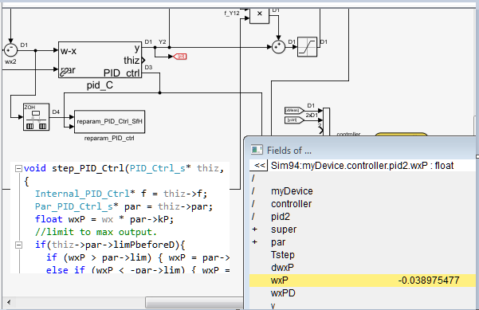Navigate to controller path entry
The width and height of the screenshot is (479, 310).
coord(291,204)
